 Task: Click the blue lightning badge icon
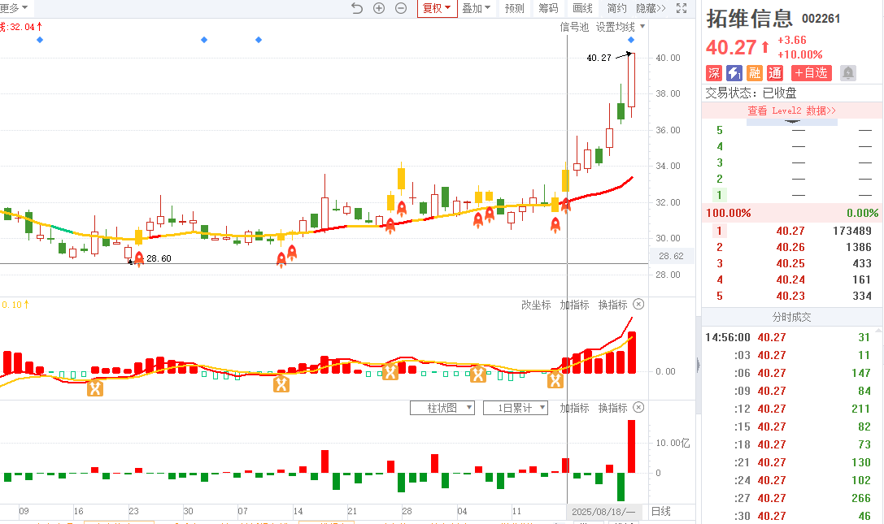click(x=734, y=73)
